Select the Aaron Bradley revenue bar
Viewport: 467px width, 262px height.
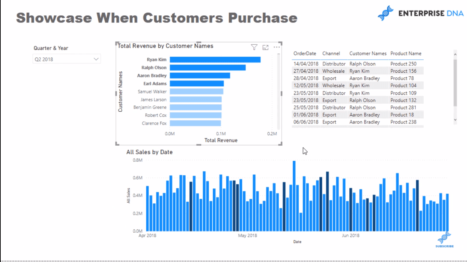[200, 75]
